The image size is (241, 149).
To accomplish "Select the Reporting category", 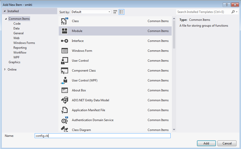I will (20, 48).
